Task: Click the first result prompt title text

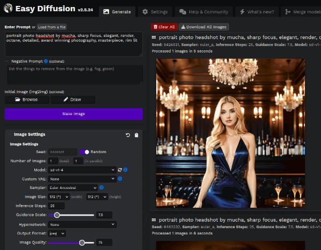Action: [x=240, y=37]
